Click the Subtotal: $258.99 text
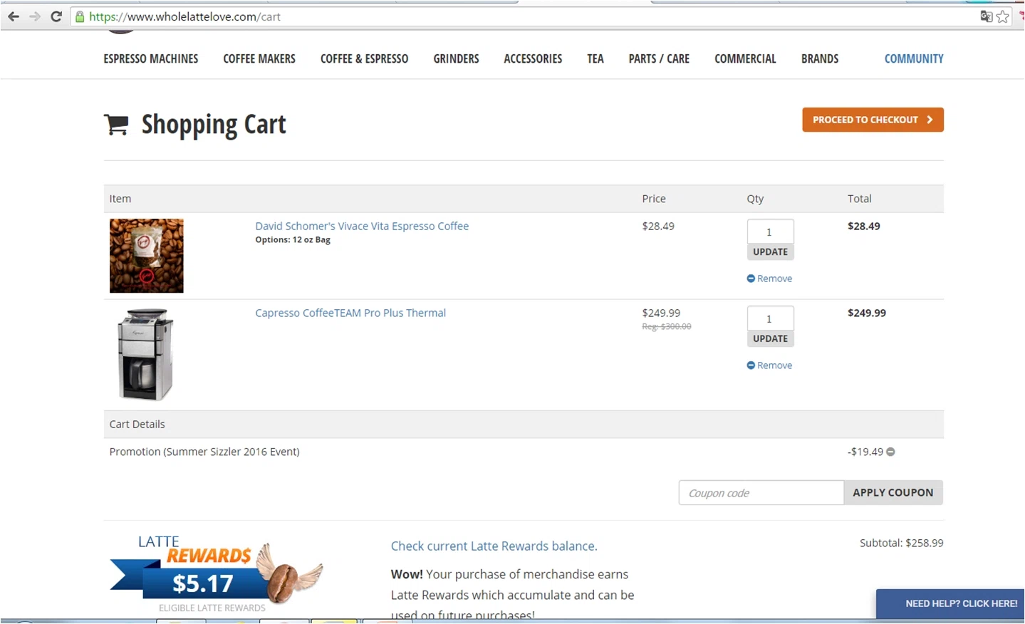Image resolution: width=1025 pixels, height=624 pixels. [x=901, y=543]
